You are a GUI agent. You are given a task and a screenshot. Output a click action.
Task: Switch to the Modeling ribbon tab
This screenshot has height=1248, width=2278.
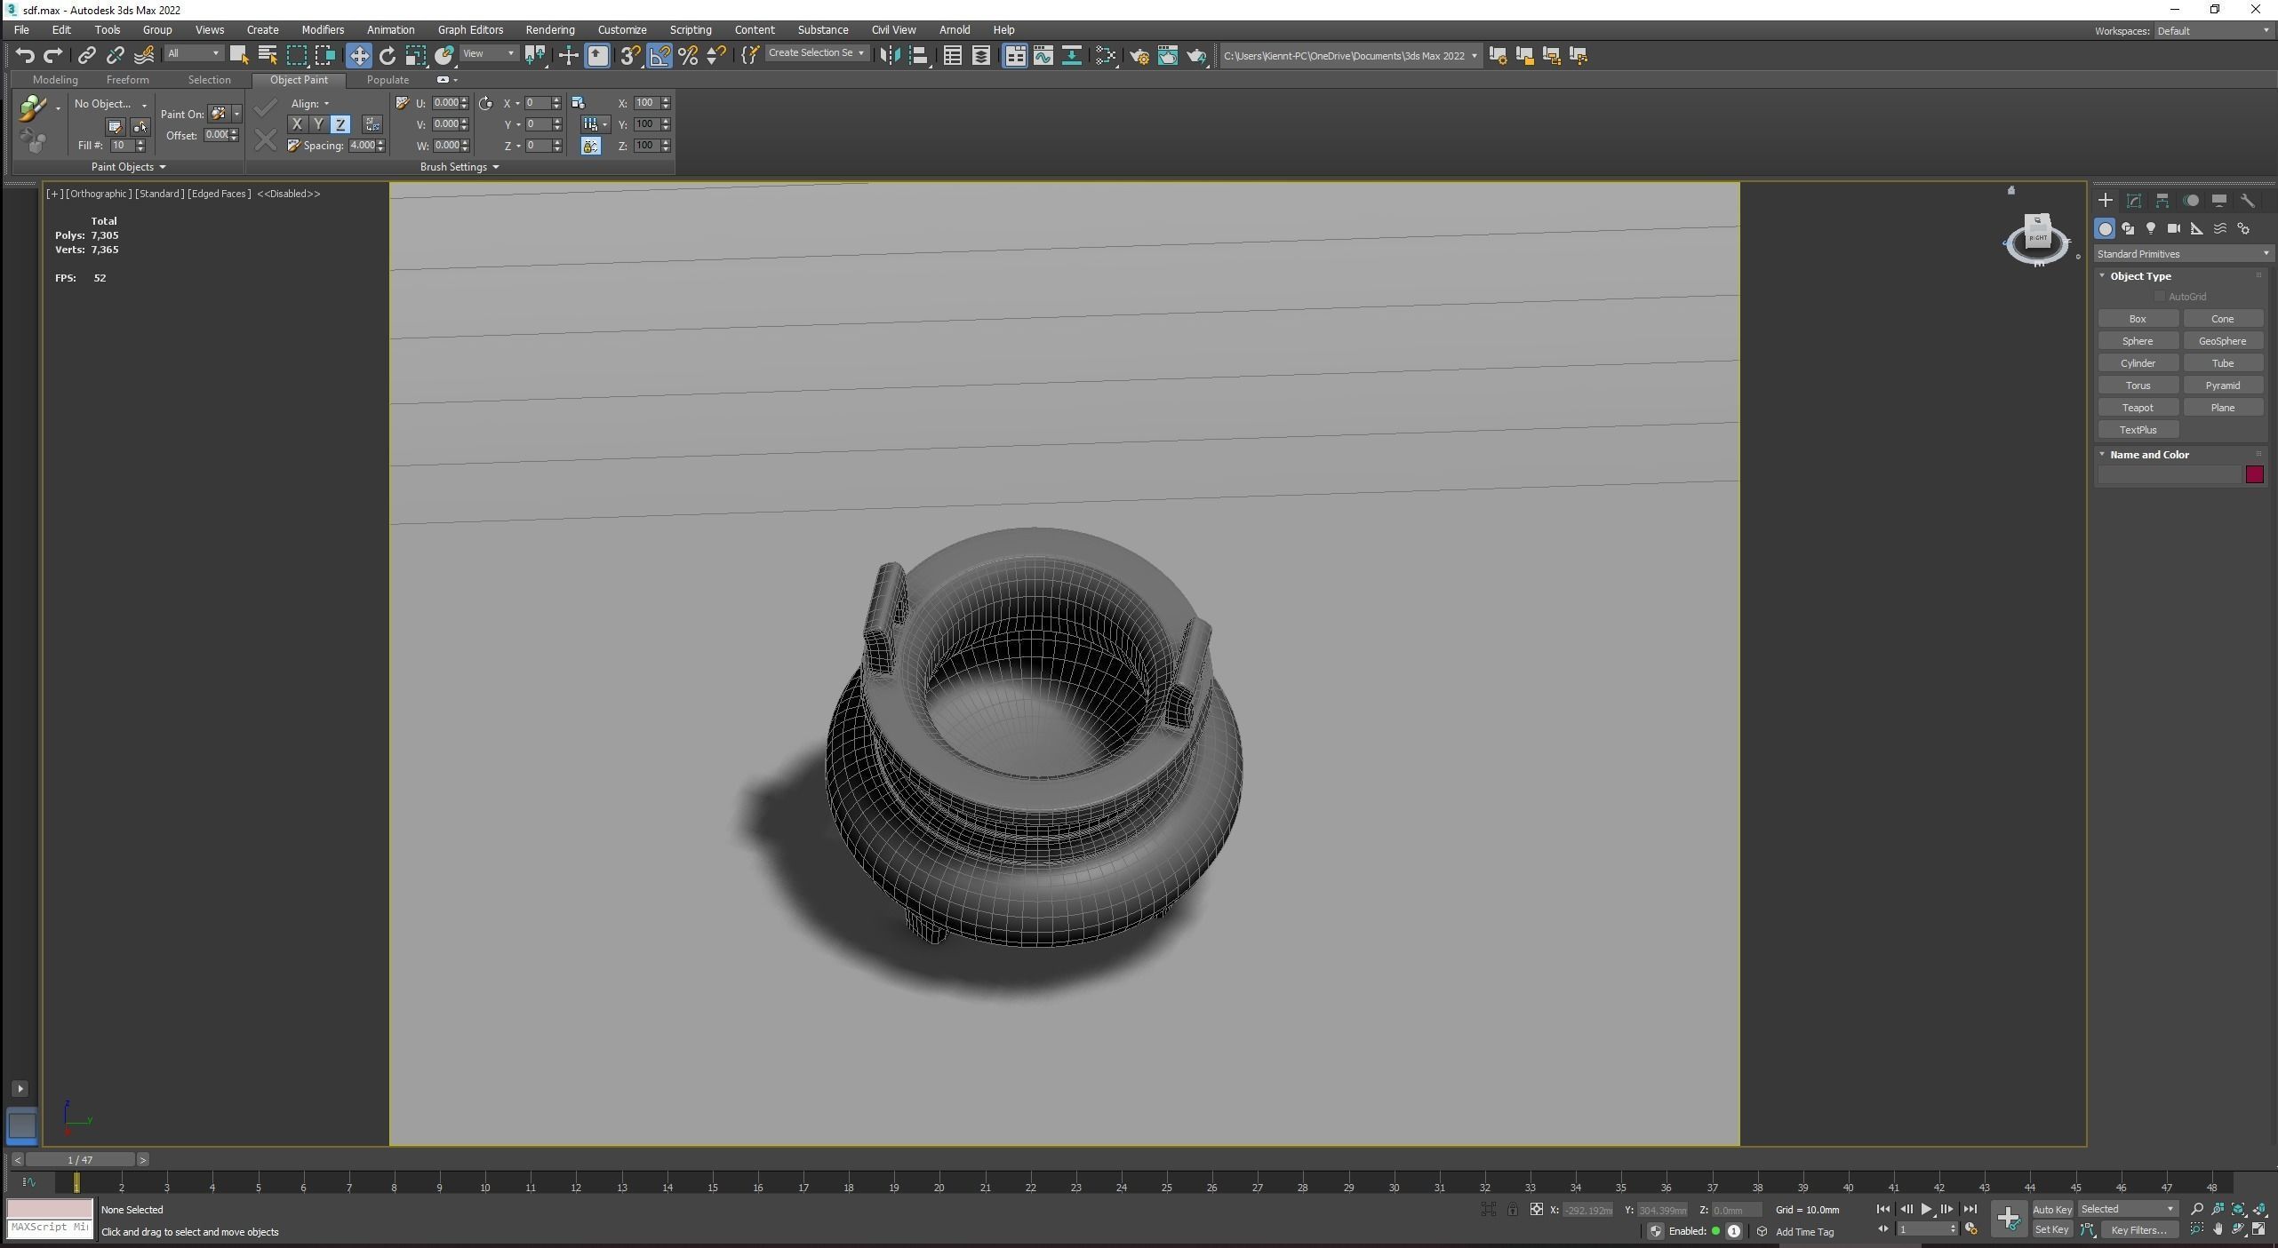pos(55,80)
